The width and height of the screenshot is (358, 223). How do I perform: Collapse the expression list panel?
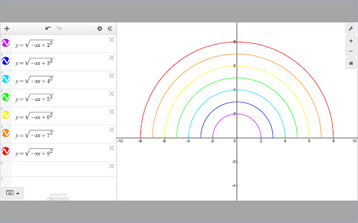(x=110, y=28)
